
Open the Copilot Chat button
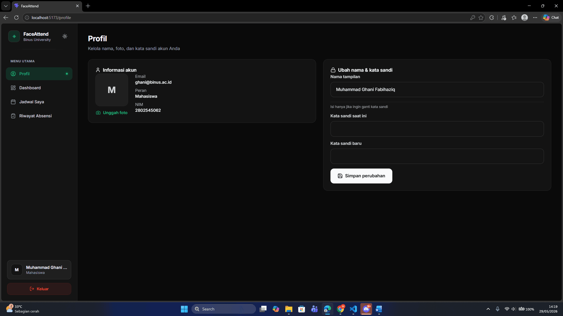click(551, 18)
